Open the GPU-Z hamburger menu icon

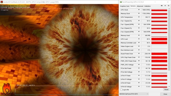pos(169,6)
